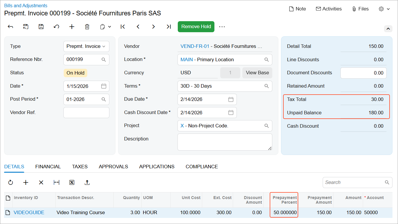Image resolution: width=398 pixels, height=224 pixels.
Task: Delete the document with the trash icon
Action: pos(87,27)
